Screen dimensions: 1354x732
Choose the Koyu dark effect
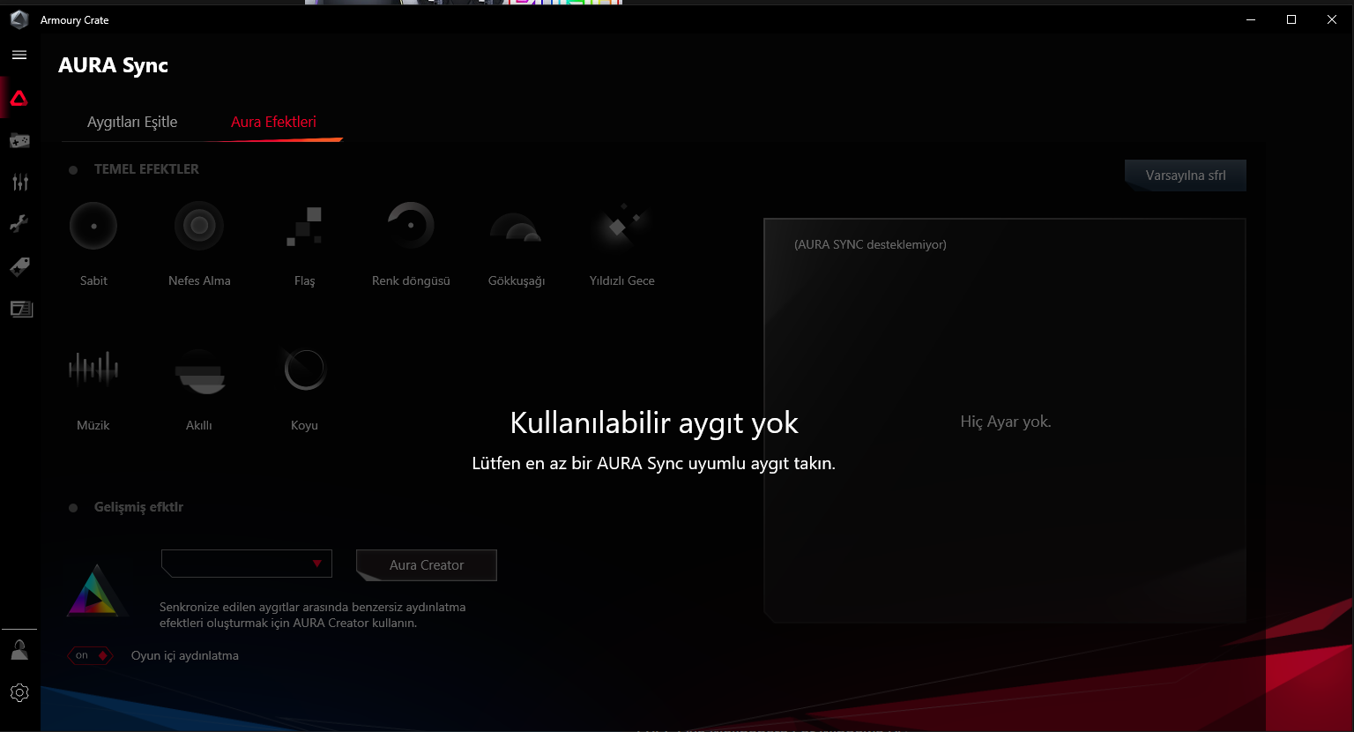coord(305,370)
